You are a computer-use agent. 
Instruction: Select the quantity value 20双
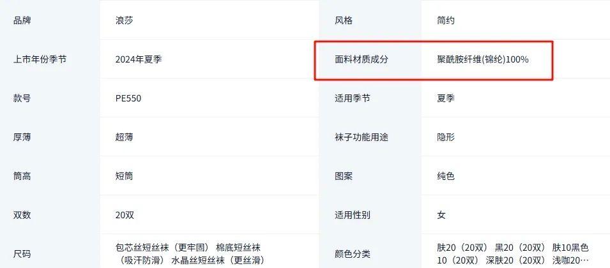tap(125, 215)
